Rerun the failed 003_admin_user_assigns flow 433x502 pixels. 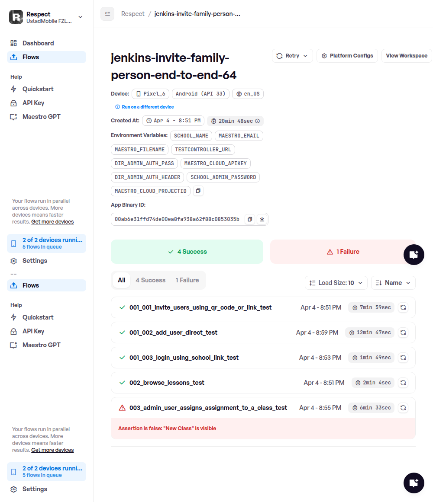coord(403,408)
